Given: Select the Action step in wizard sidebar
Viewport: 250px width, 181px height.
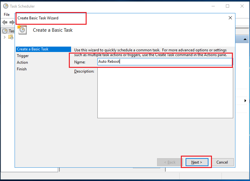Looking at the screenshot, I should pyautogui.click(x=22, y=62).
